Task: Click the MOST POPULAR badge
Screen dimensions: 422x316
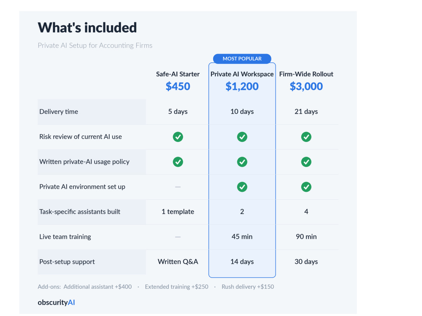Action: [x=242, y=59]
